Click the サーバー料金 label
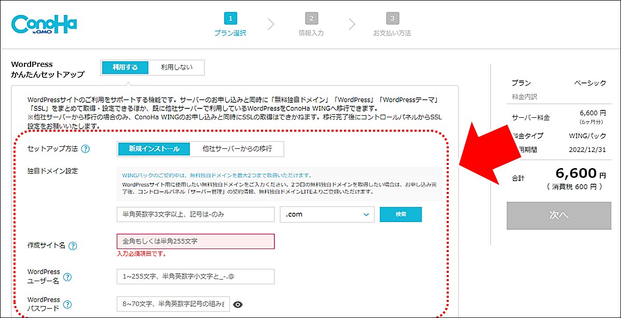The width and height of the screenshot is (621, 318). [531, 118]
